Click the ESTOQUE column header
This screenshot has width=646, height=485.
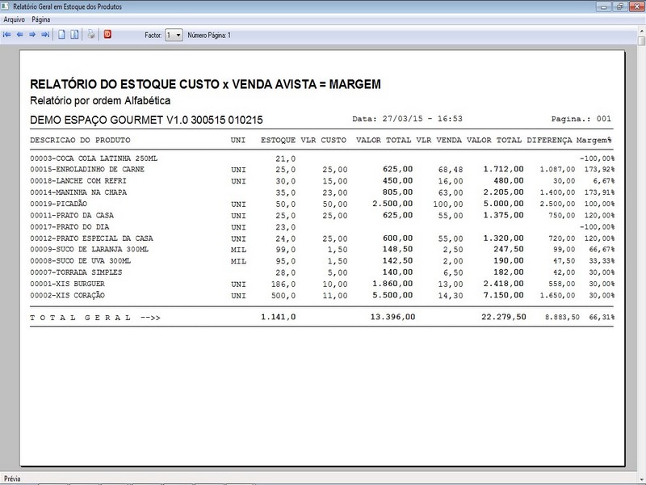click(x=278, y=140)
